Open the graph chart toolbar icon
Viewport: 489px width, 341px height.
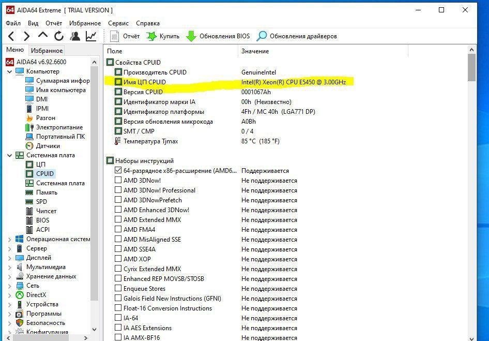[91, 36]
